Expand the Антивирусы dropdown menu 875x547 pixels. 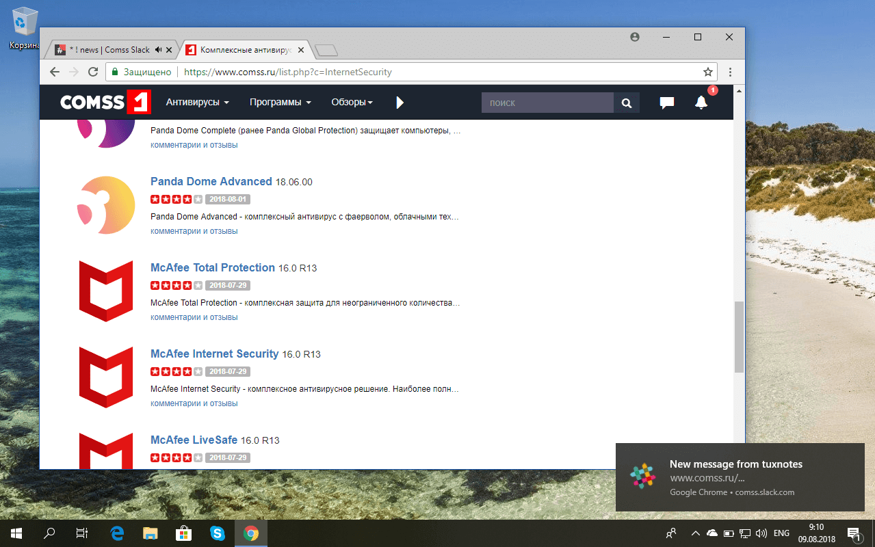198,103
